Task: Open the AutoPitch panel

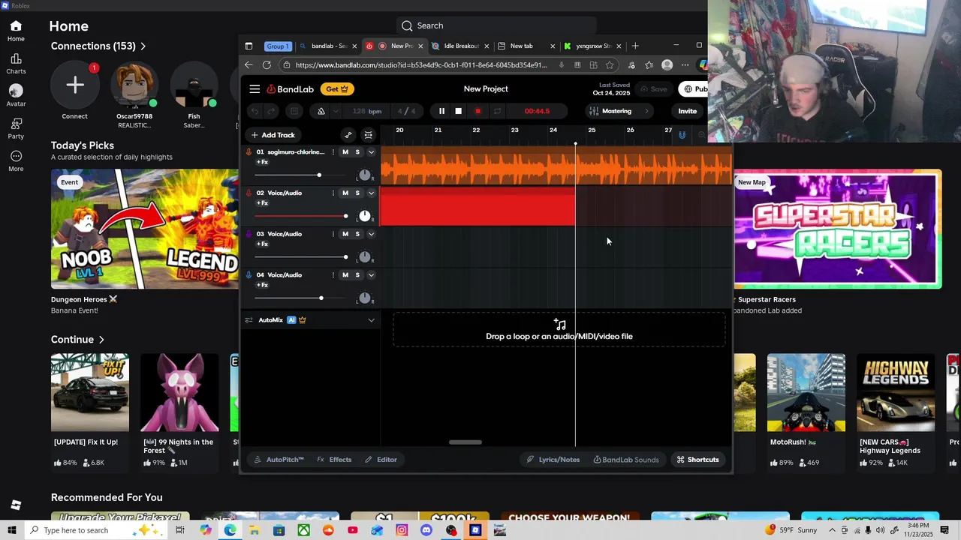Action: click(x=279, y=460)
